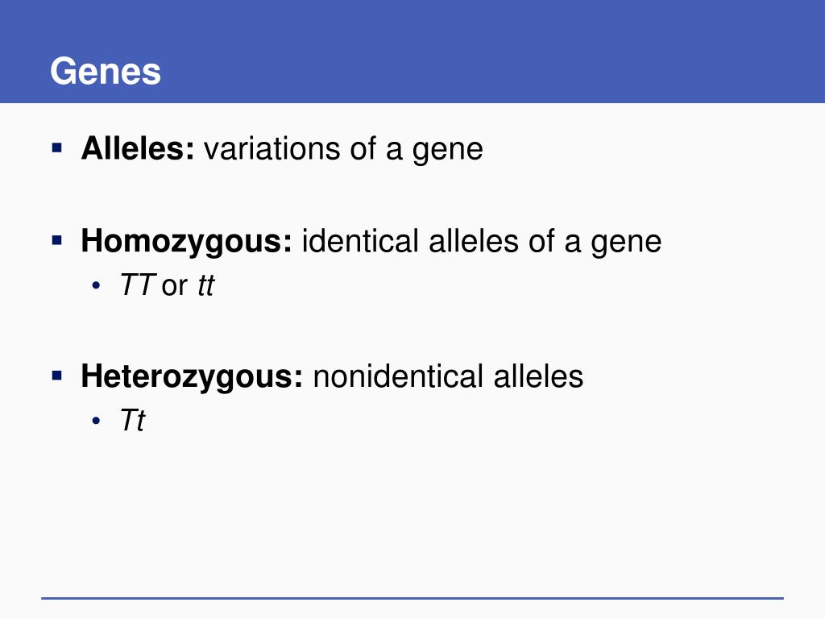Click the blue header banner

click(412, 52)
